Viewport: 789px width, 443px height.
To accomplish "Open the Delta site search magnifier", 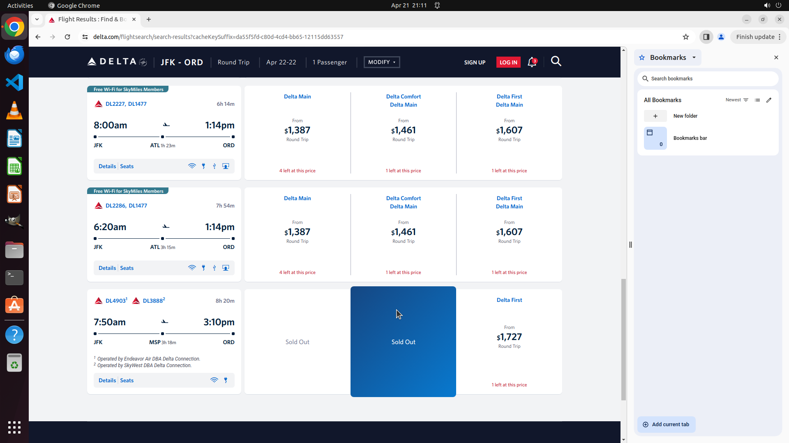I will point(556,62).
